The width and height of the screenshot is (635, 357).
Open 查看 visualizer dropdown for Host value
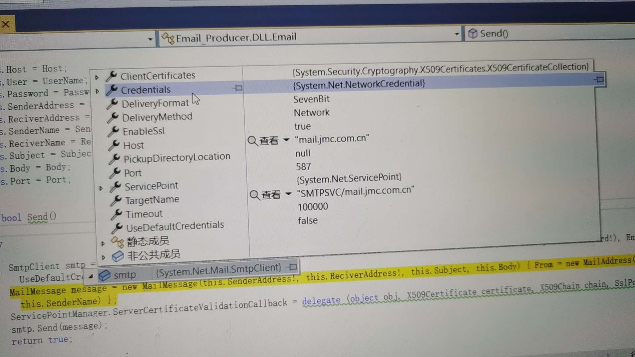(286, 140)
